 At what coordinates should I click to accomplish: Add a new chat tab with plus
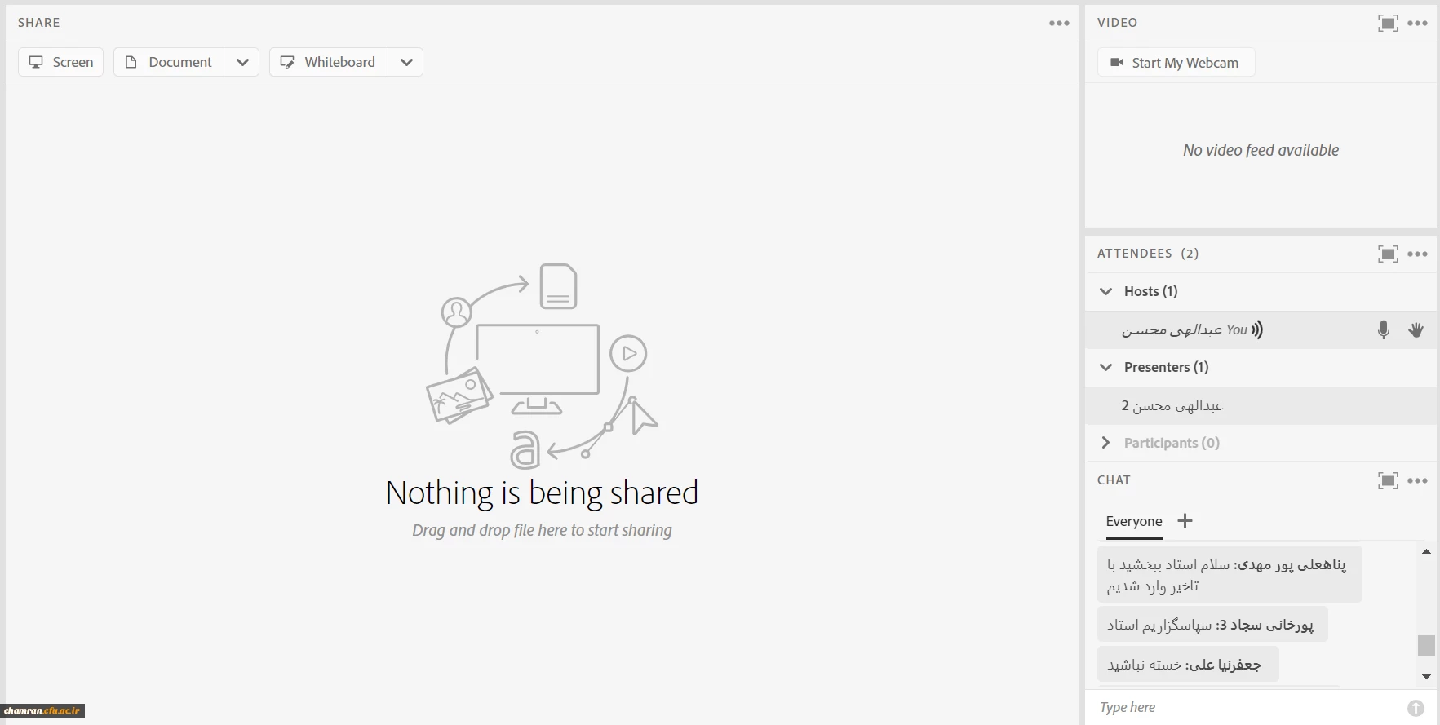[x=1185, y=521]
